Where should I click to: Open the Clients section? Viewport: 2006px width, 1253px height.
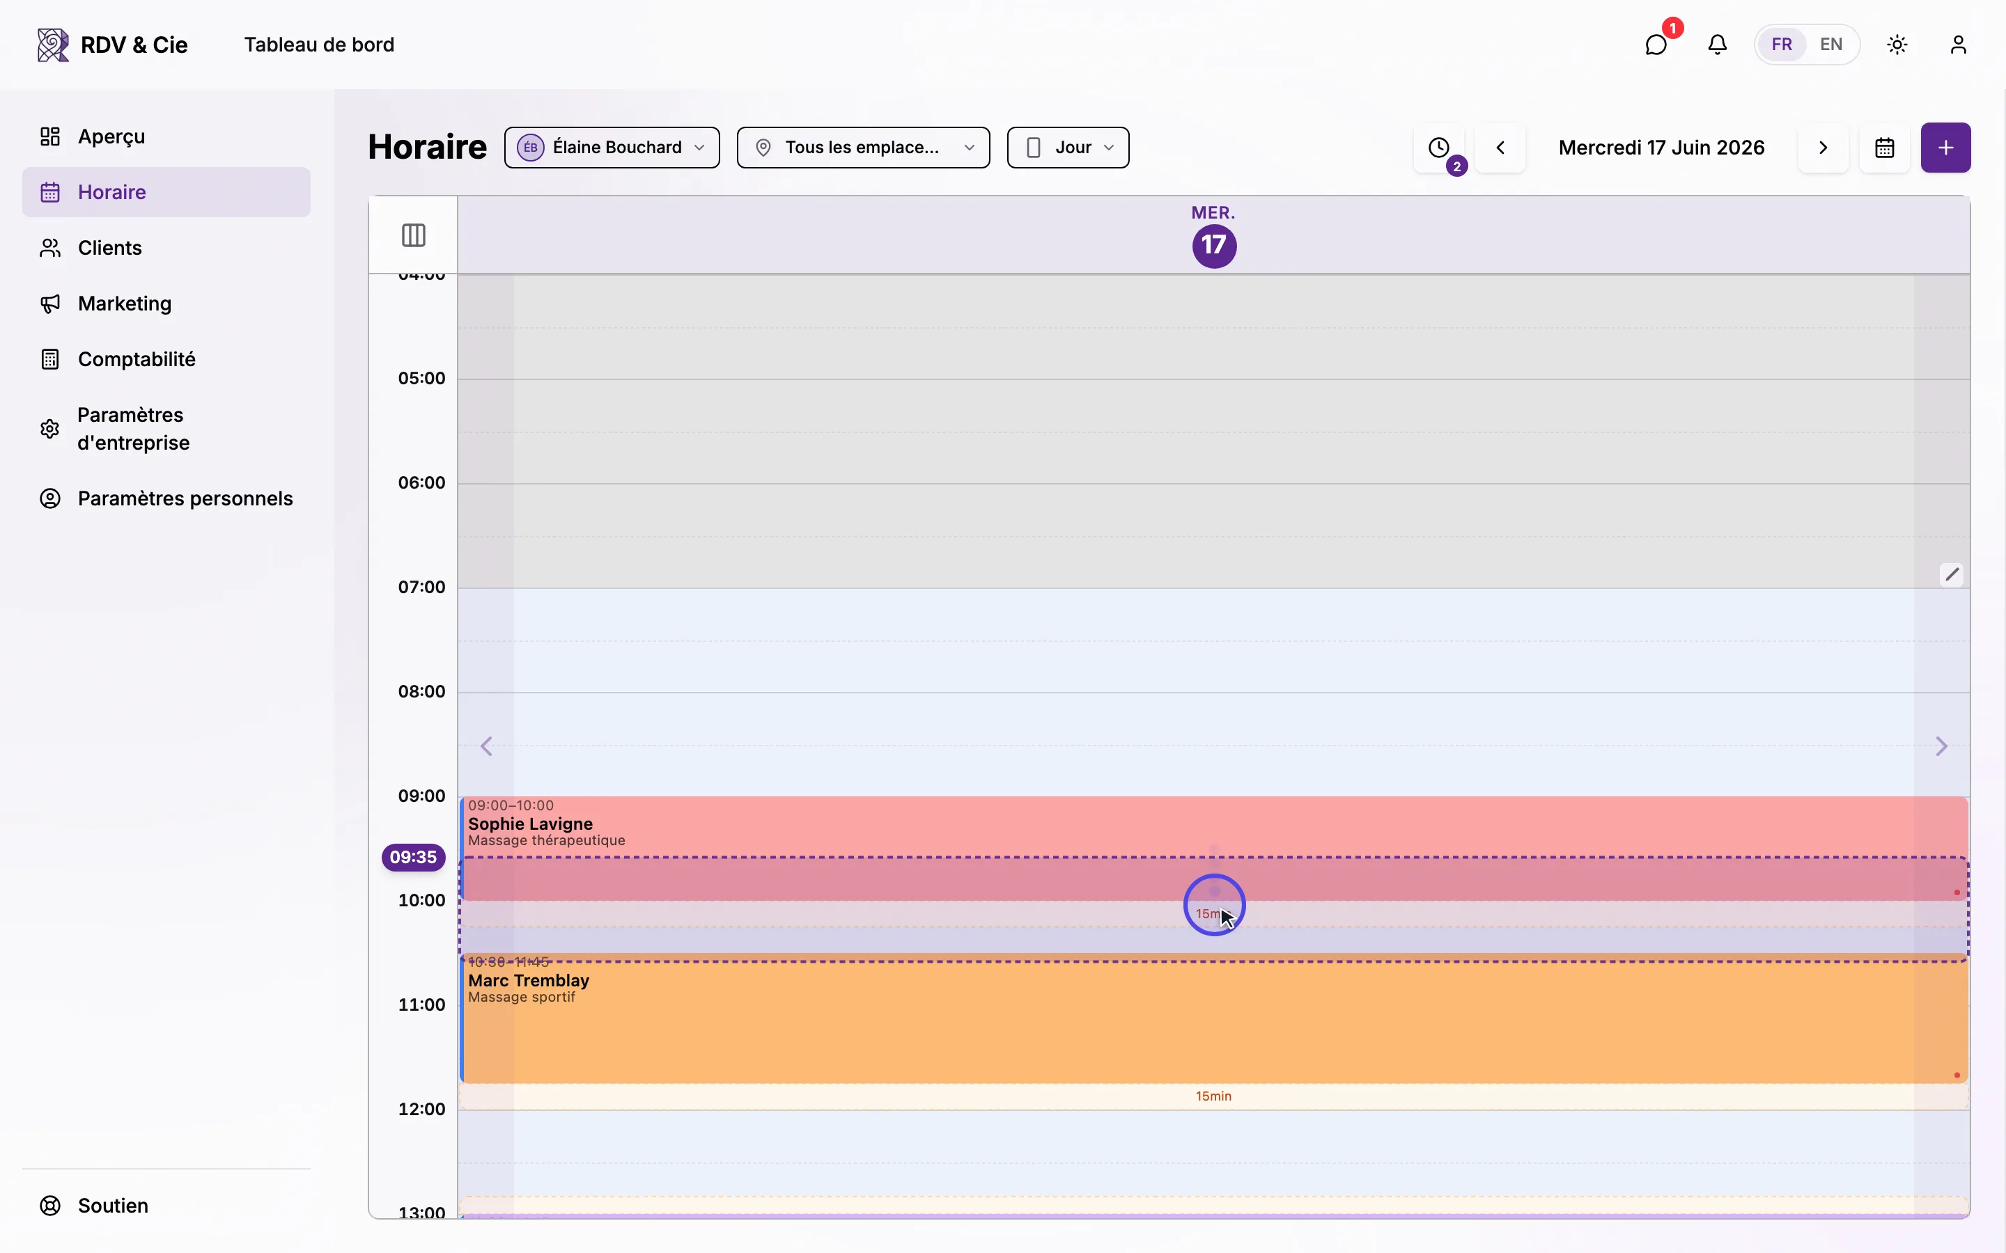[x=166, y=248]
